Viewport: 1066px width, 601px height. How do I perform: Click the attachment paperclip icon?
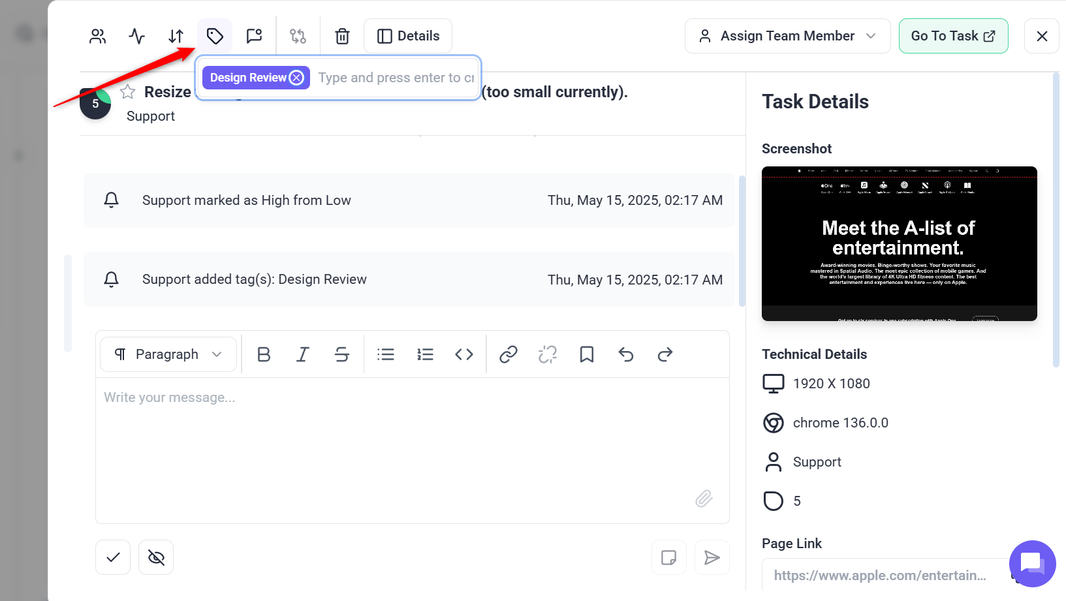click(704, 499)
